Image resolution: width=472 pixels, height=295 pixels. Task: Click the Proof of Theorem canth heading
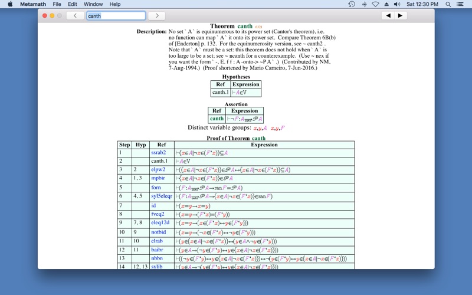click(x=236, y=138)
